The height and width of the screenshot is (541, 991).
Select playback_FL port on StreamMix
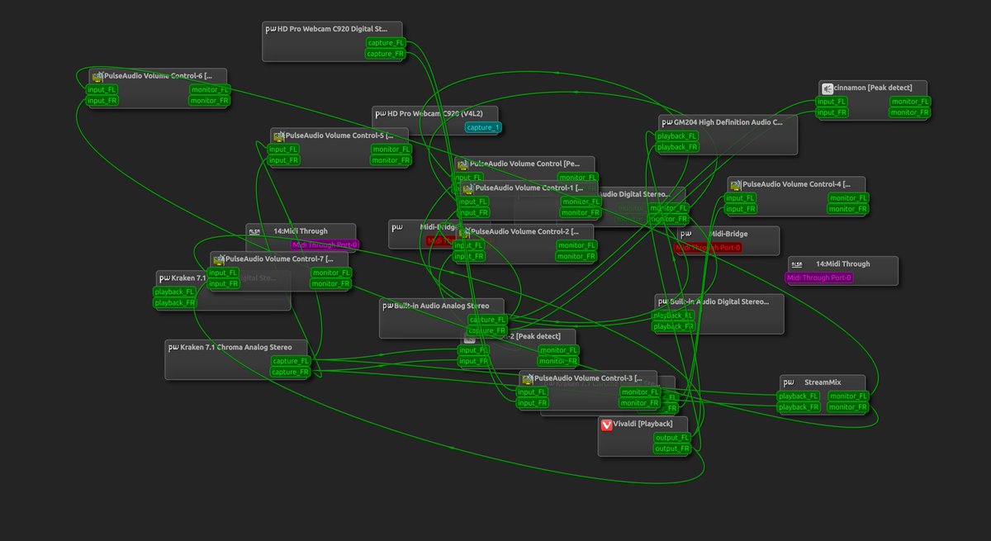point(799,396)
